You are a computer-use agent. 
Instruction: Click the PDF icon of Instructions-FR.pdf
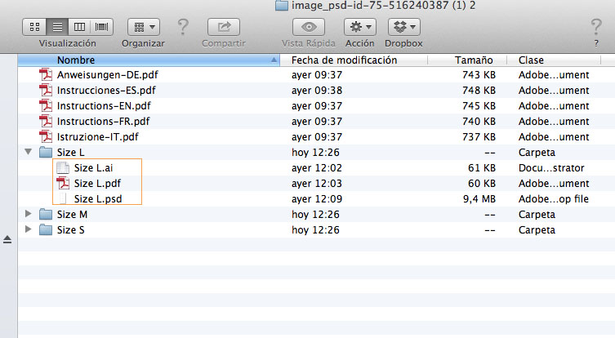coord(46,121)
